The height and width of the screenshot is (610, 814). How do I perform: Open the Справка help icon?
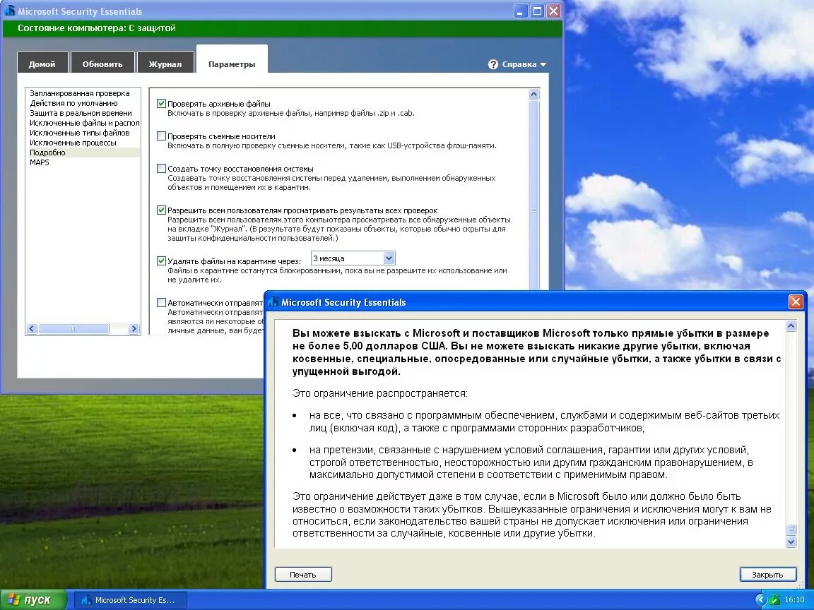(492, 64)
